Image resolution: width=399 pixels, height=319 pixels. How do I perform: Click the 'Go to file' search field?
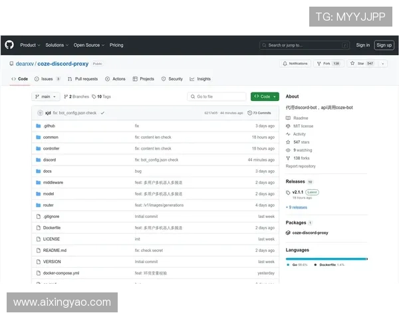point(217,96)
